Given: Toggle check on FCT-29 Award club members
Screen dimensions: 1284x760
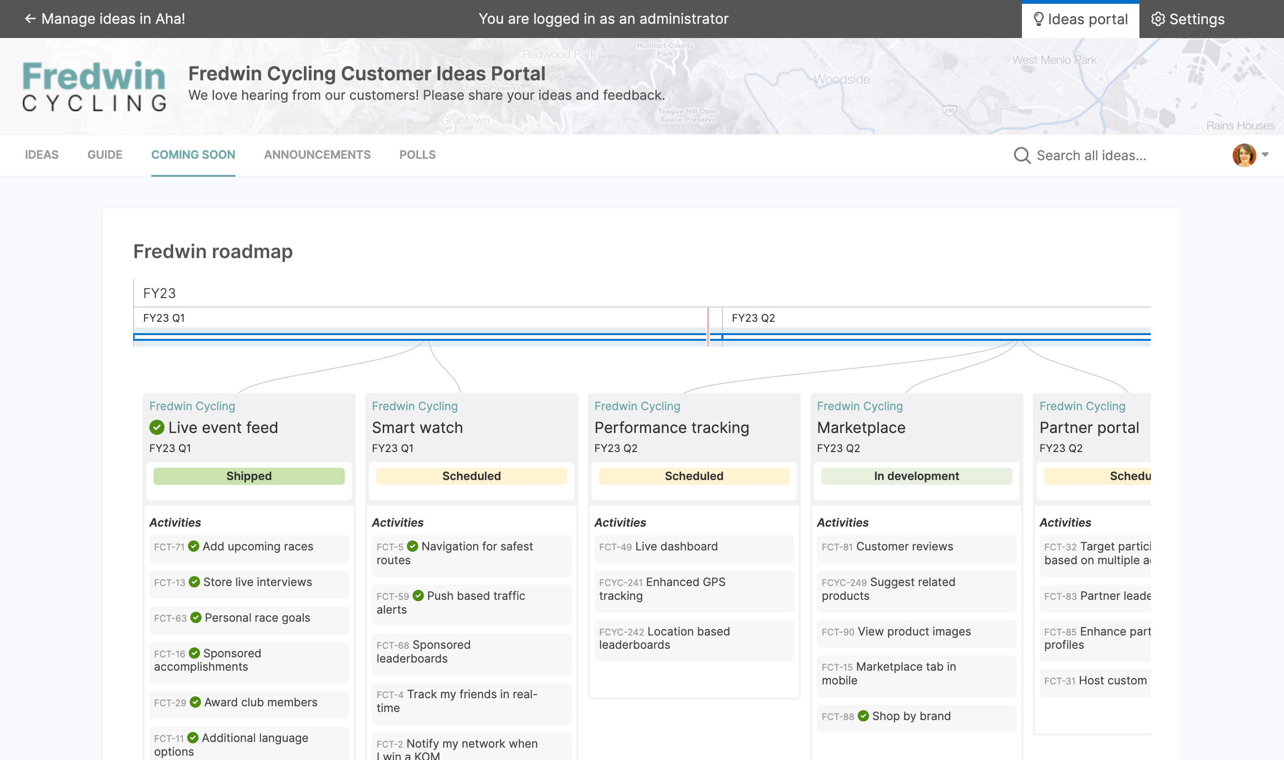Looking at the screenshot, I should [x=194, y=702].
